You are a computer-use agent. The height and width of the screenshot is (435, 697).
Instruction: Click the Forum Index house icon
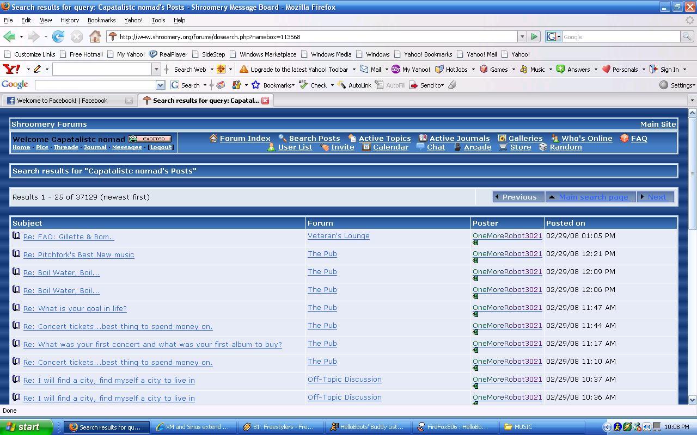pyautogui.click(x=213, y=138)
